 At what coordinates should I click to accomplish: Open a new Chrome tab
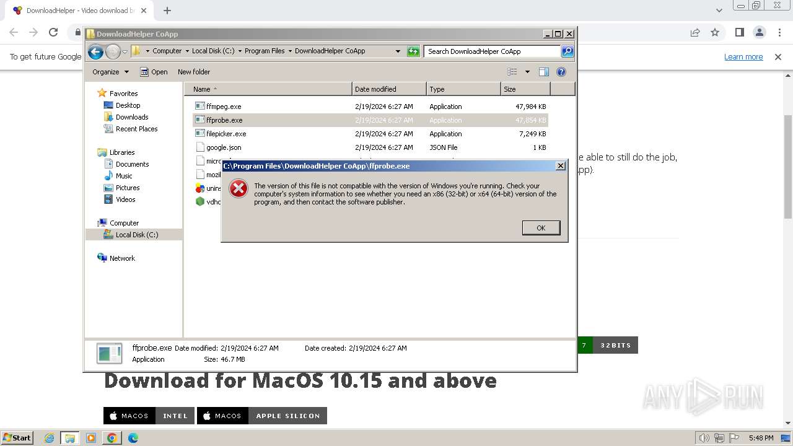pyautogui.click(x=167, y=11)
